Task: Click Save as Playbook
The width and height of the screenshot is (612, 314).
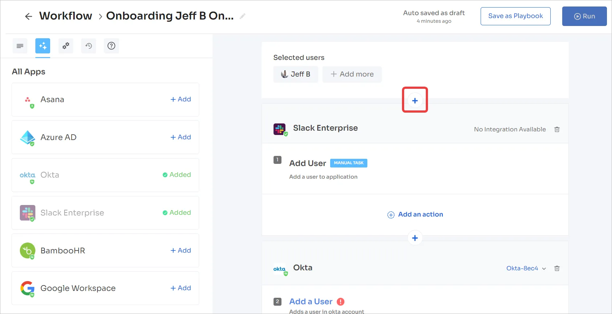Action: point(516,16)
